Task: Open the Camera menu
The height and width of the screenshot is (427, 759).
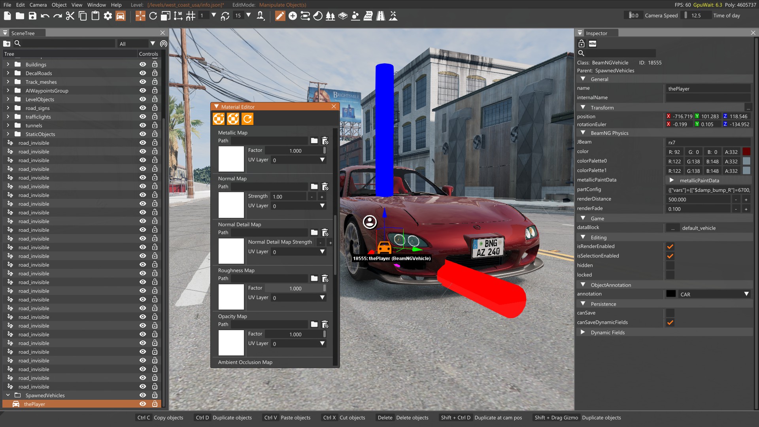Action: coord(38,5)
